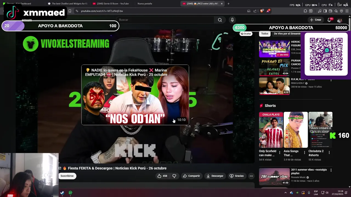Click the Suscribirse button
The height and width of the screenshot is (197, 351).
click(67, 176)
